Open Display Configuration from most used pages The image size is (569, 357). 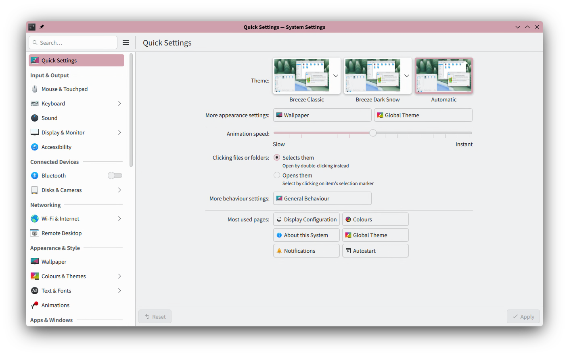point(306,219)
